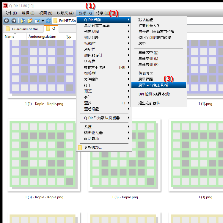Select 扁平 + 彩色工具栏 style
The width and height of the screenshot is (223, 223).
tap(159, 85)
